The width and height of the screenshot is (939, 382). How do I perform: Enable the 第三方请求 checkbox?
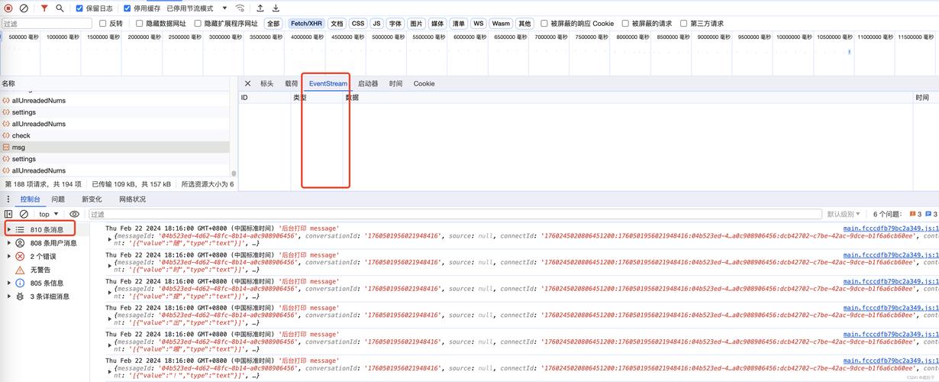coord(683,24)
